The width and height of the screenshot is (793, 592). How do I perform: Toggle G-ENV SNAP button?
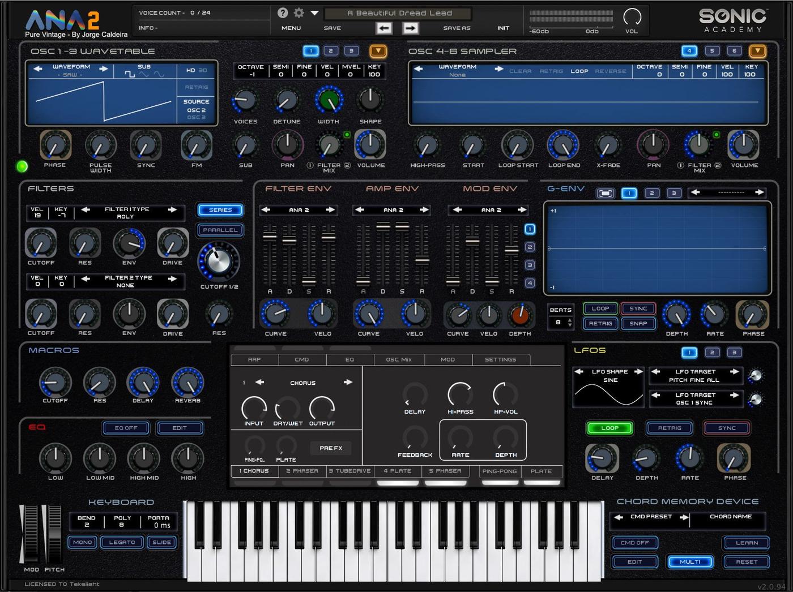pyautogui.click(x=638, y=324)
